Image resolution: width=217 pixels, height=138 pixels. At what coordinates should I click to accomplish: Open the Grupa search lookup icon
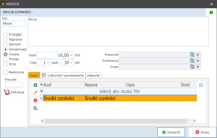[192, 67]
